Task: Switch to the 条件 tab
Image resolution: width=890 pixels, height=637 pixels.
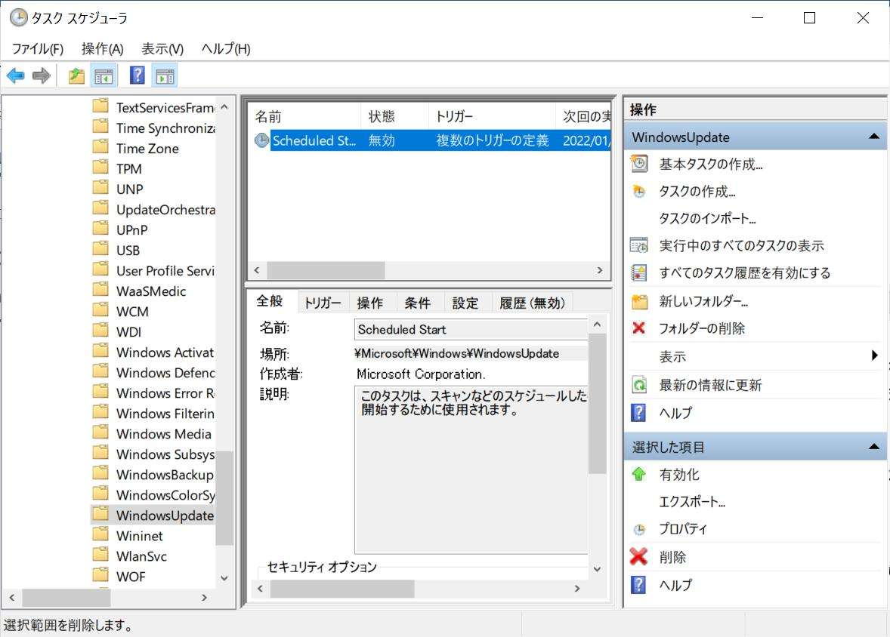Action: point(418,303)
